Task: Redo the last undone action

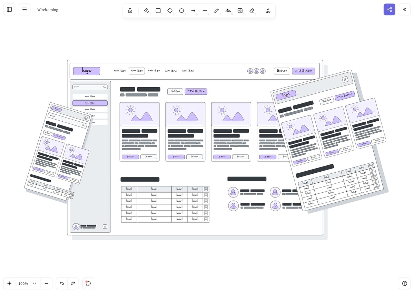Action: point(73,283)
